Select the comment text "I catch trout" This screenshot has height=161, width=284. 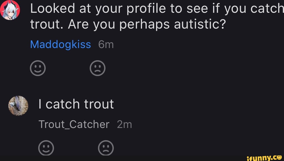click(x=76, y=104)
